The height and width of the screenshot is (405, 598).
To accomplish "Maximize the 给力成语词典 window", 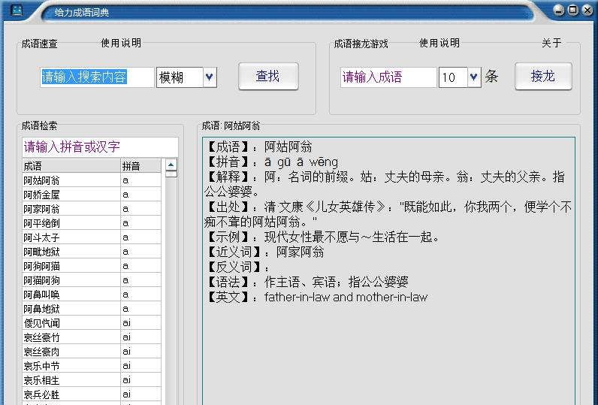I will point(572,10).
